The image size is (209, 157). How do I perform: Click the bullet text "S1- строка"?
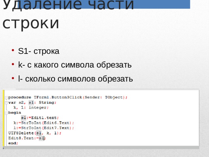tap(39, 51)
